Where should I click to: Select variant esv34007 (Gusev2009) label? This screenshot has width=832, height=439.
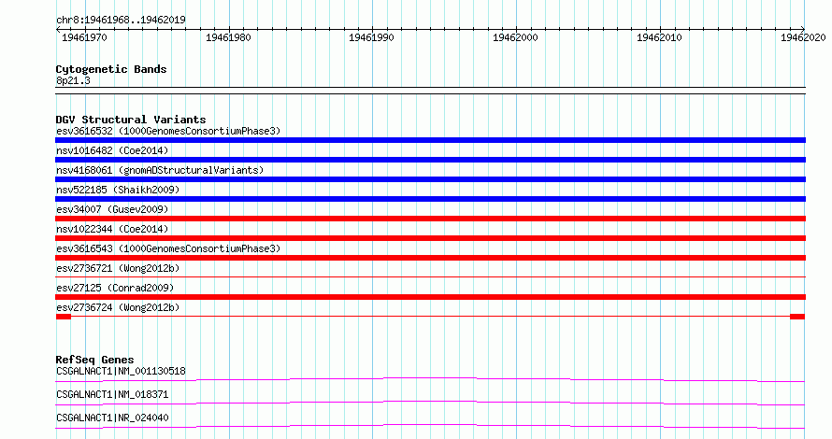click(112, 209)
